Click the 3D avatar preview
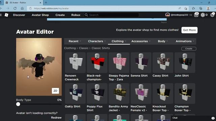Viewport: 216px width, 121px height. pyautogui.click(x=39, y=67)
